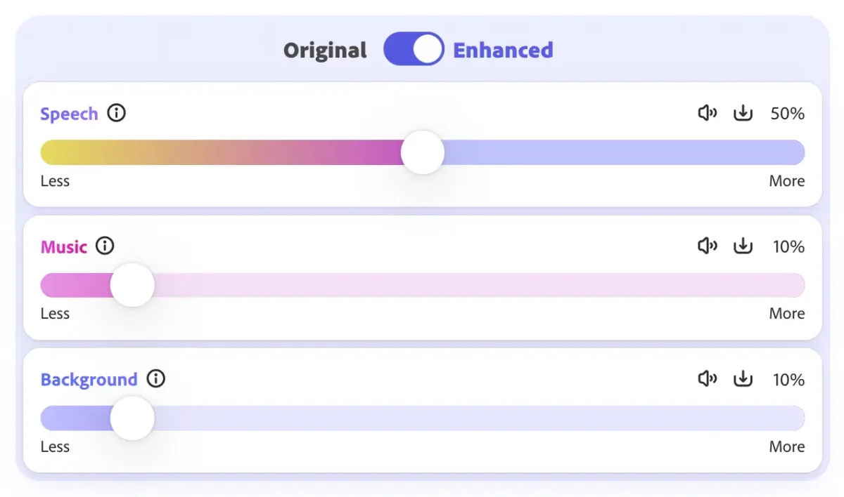Download the Speech track
This screenshot has width=844, height=497.
pos(743,113)
